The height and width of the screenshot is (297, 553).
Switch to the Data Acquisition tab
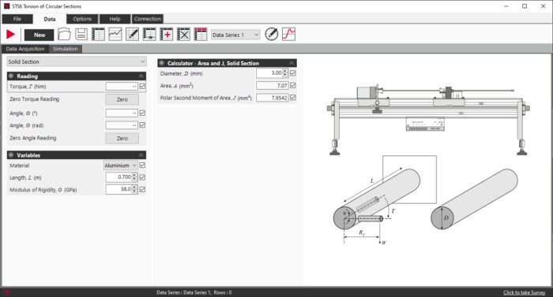25,49
